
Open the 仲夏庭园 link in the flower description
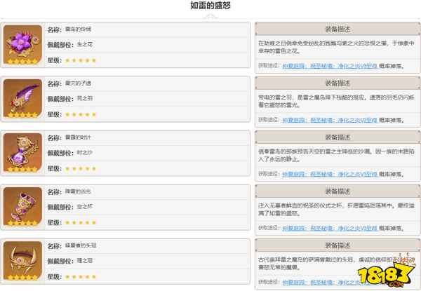pos(293,65)
